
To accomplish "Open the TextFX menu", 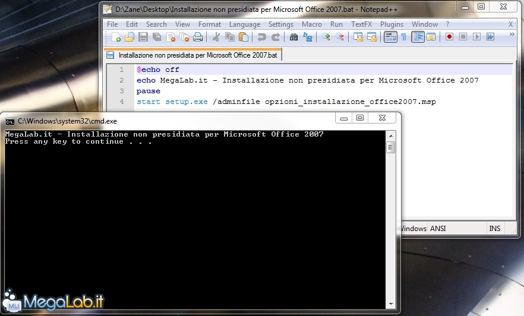I will click(x=362, y=24).
